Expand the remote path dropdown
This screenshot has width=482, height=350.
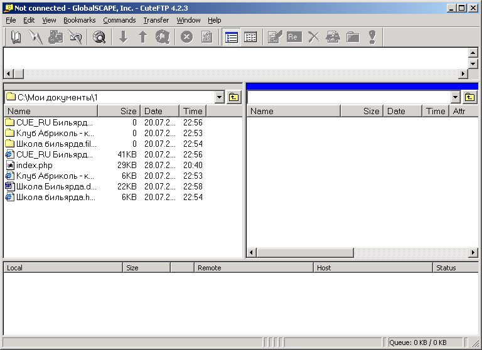tap(455, 97)
